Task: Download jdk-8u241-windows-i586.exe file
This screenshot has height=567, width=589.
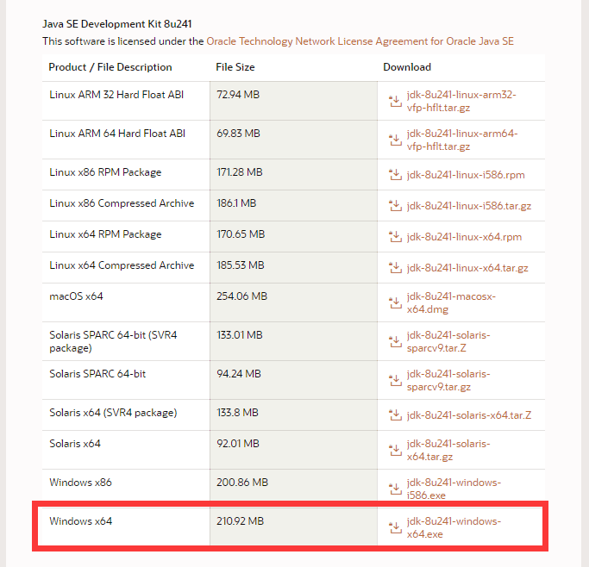Action: pos(454,489)
